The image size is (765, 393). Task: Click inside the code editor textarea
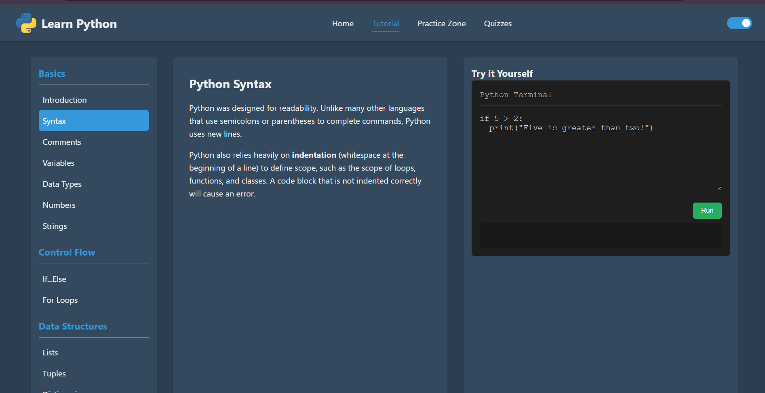pos(601,152)
